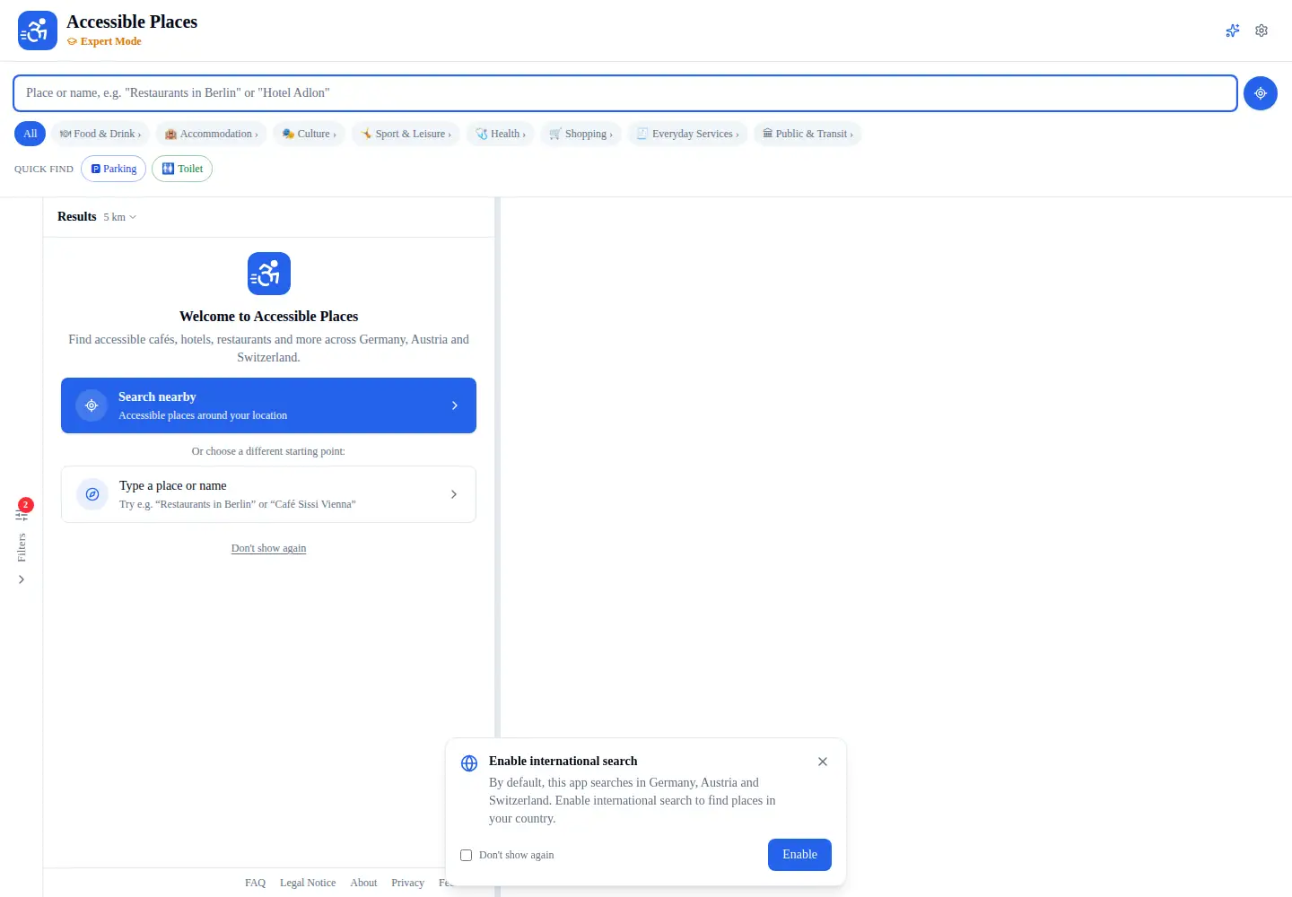Click the globe icon in international search popup
The height and width of the screenshot is (897, 1292).
click(469, 763)
